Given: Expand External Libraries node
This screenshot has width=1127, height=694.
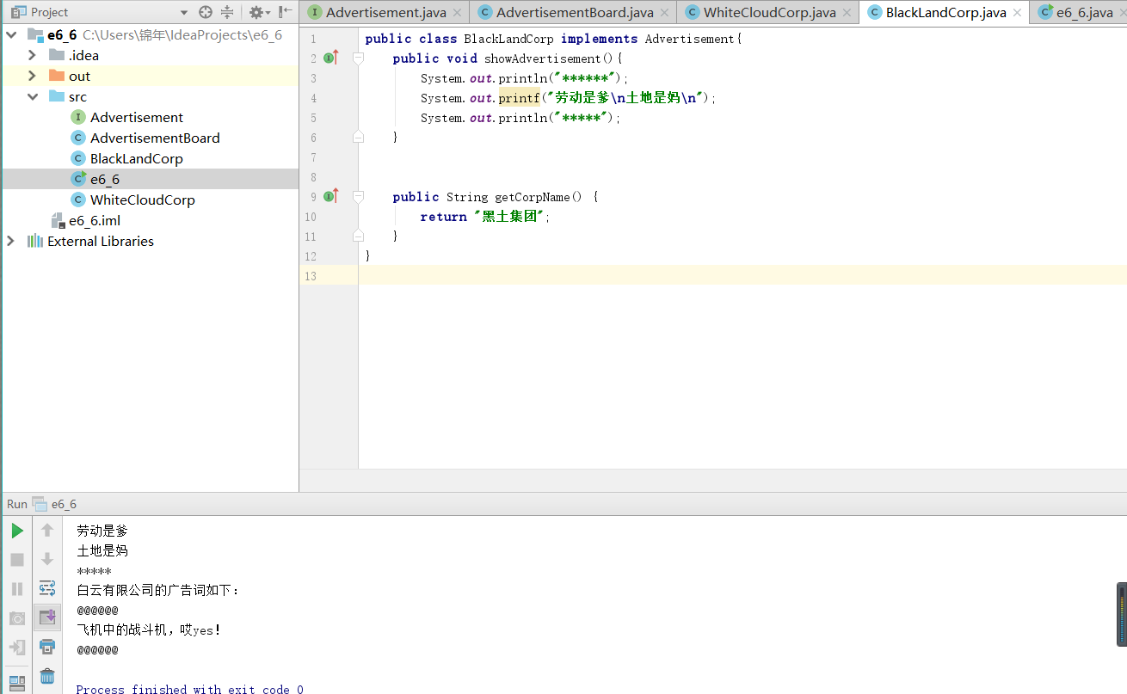Looking at the screenshot, I should tap(11, 241).
